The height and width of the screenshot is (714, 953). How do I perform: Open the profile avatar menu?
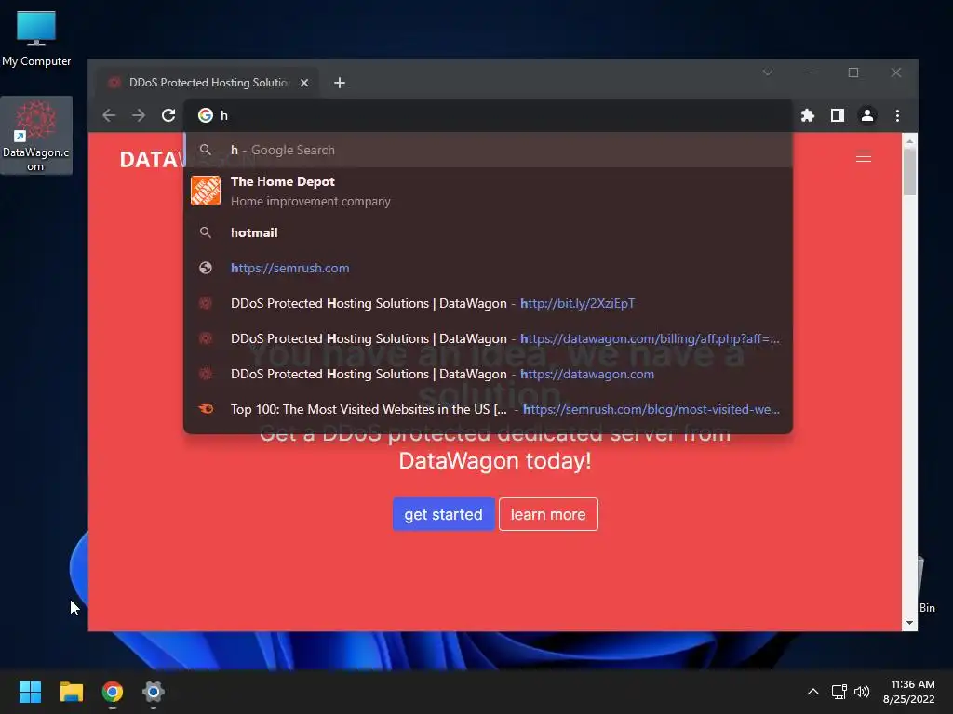(x=867, y=115)
